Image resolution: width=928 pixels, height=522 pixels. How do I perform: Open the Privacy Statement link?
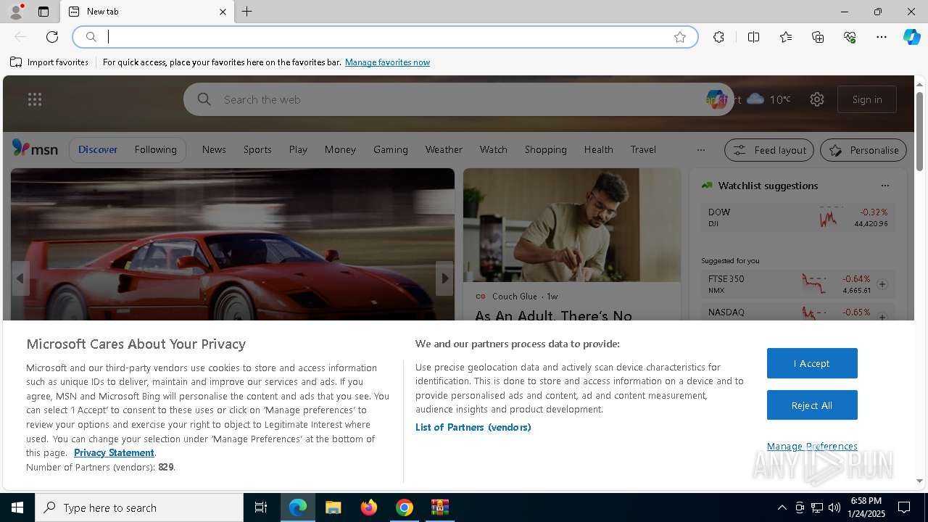(114, 452)
